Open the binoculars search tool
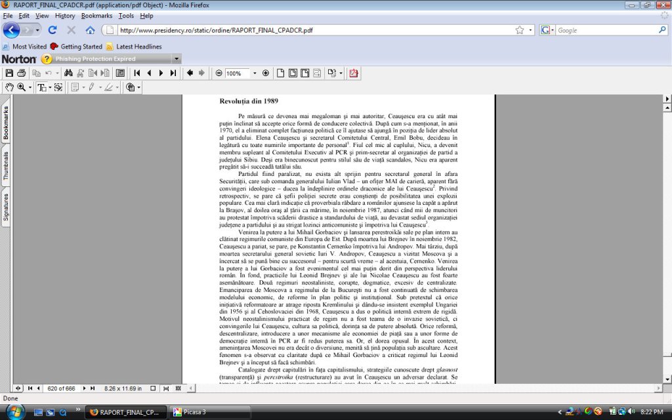672x420 pixels. [68, 73]
